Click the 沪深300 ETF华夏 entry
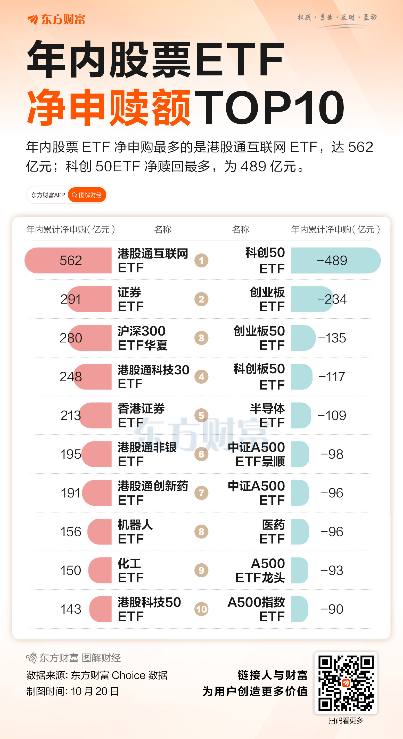403x739 pixels. point(142,338)
